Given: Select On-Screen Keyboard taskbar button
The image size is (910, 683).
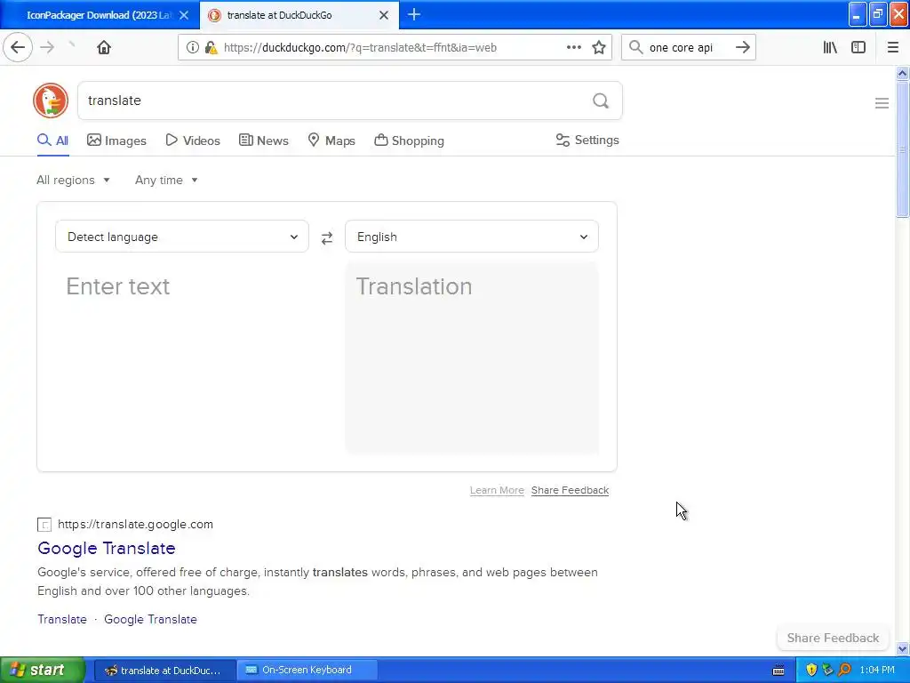Looking at the screenshot, I should (307, 671).
